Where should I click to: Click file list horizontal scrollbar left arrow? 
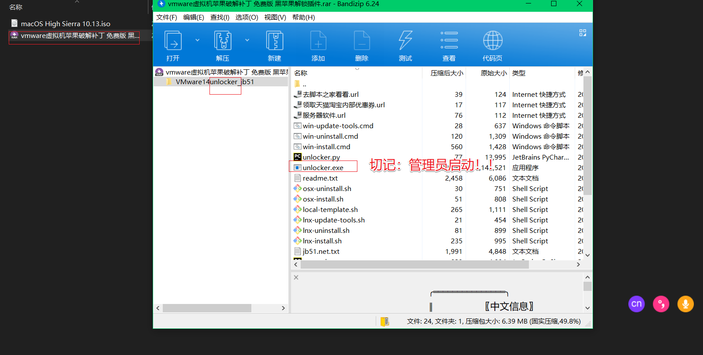click(x=296, y=264)
